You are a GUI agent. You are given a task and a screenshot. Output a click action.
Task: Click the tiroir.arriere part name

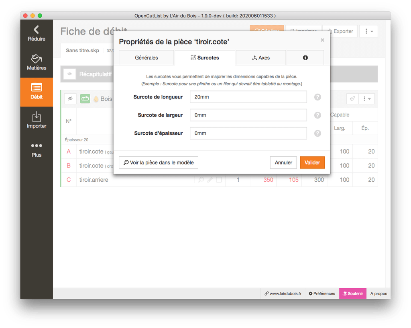pos(94,180)
